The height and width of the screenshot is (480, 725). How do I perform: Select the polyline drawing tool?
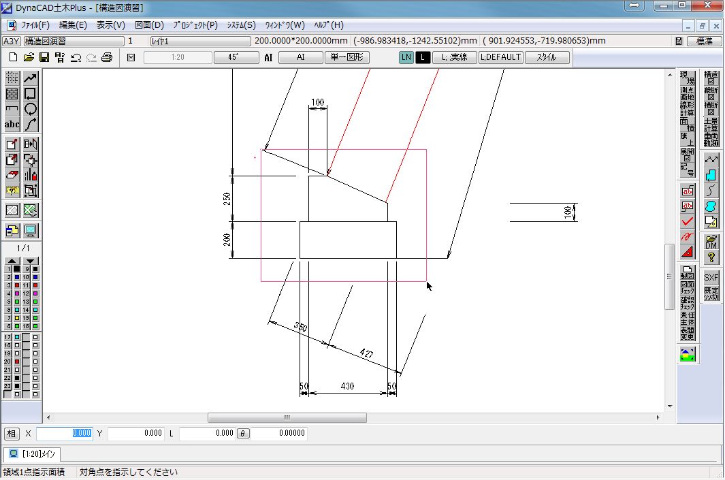coord(31,78)
